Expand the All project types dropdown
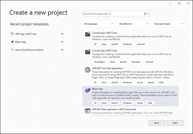Viewport: 193px width, 134px height. (168, 24)
